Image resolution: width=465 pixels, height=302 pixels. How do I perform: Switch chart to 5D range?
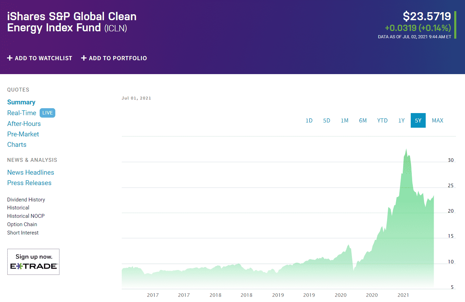tap(327, 120)
